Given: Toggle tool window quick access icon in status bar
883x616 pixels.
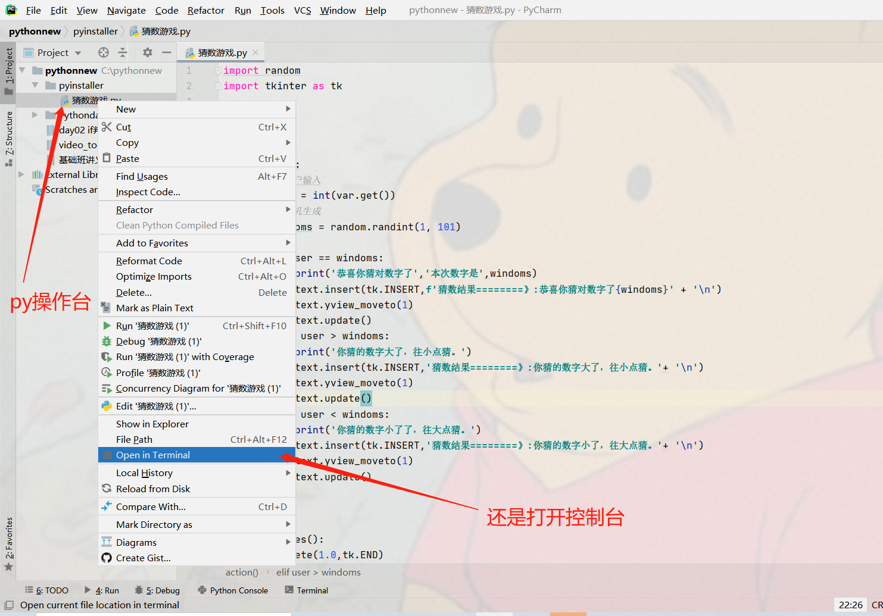Looking at the screenshot, I should tap(9, 605).
